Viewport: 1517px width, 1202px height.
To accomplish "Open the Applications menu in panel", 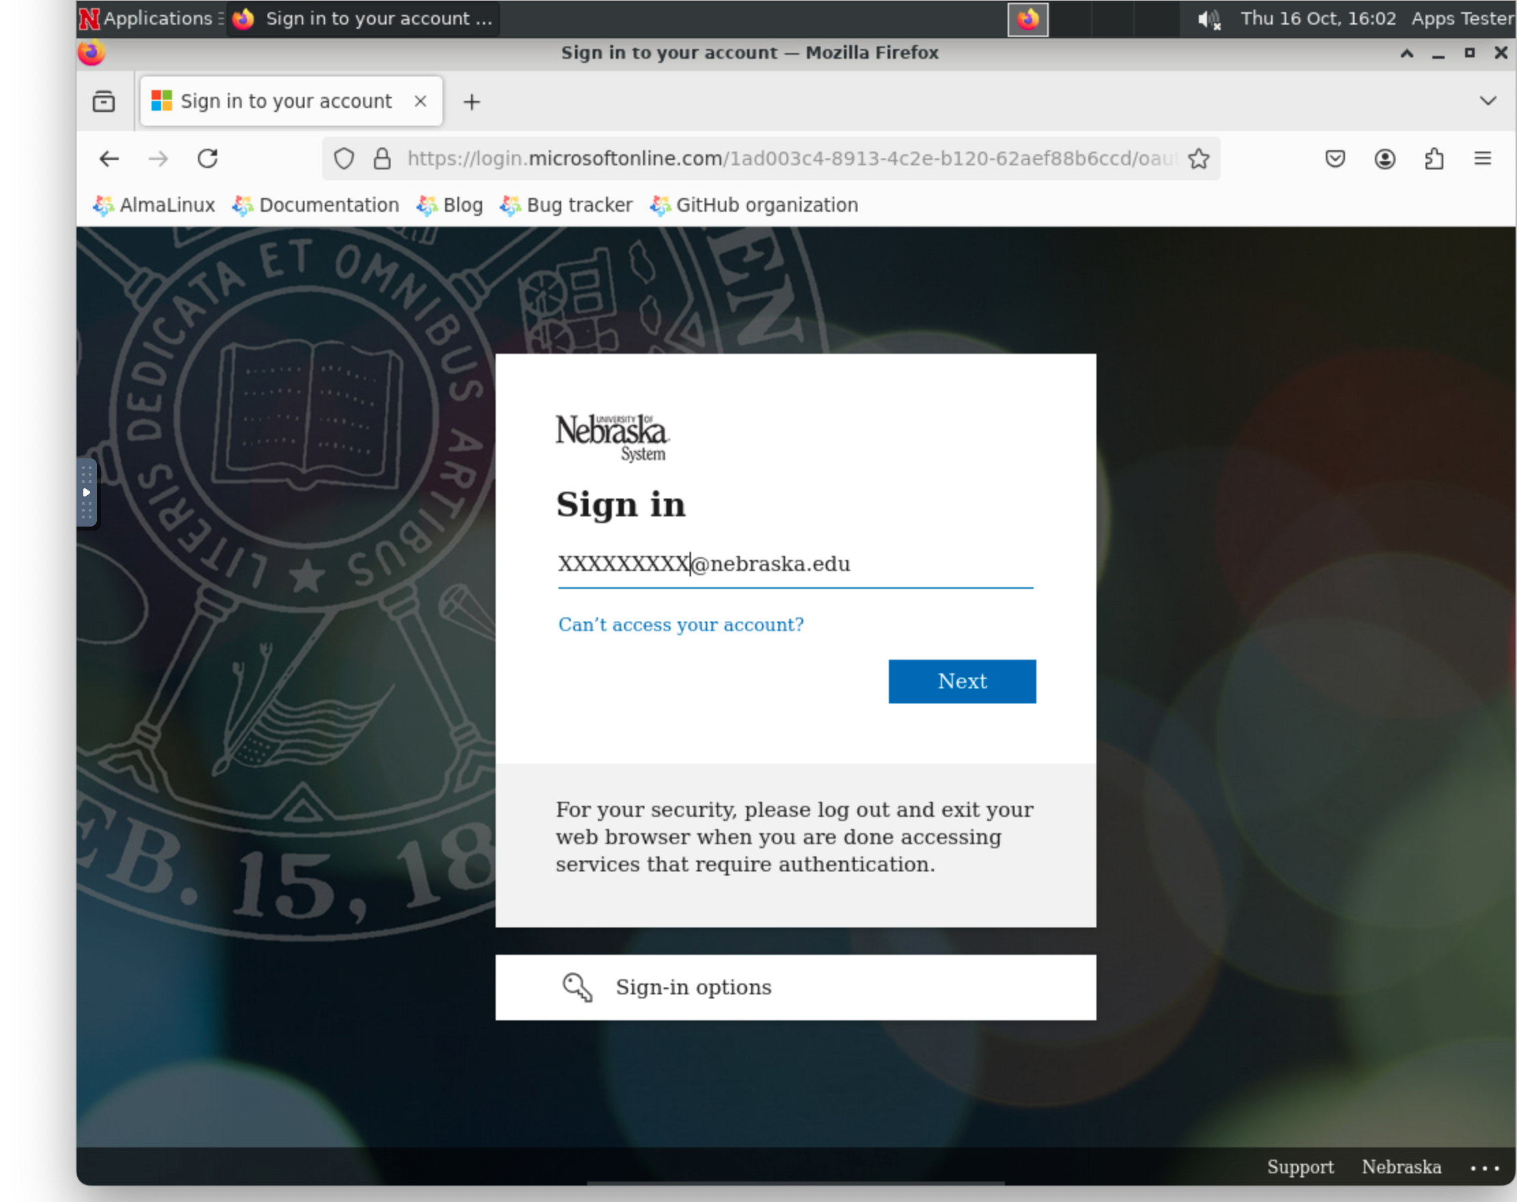I will [x=147, y=19].
